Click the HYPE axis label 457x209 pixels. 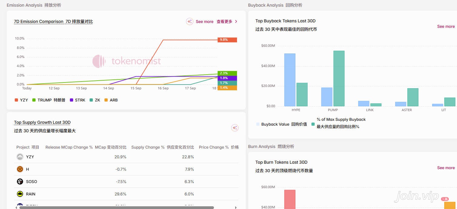(296, 110)
